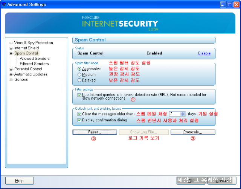Select Relaxed spam filter mode

79,80
